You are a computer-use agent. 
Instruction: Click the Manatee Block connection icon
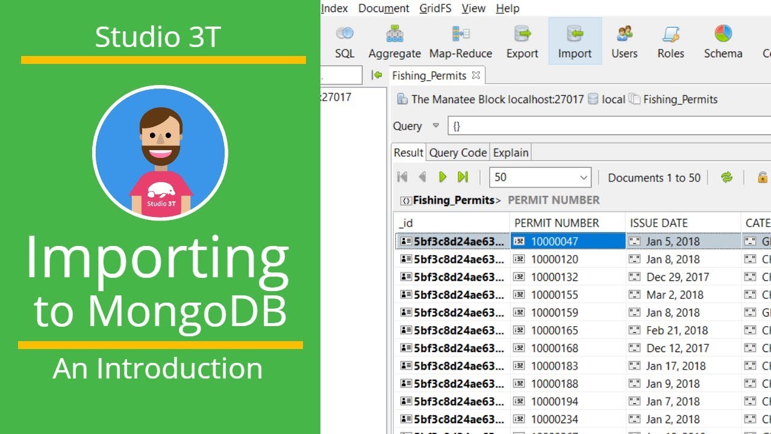[x=402, y=99]
